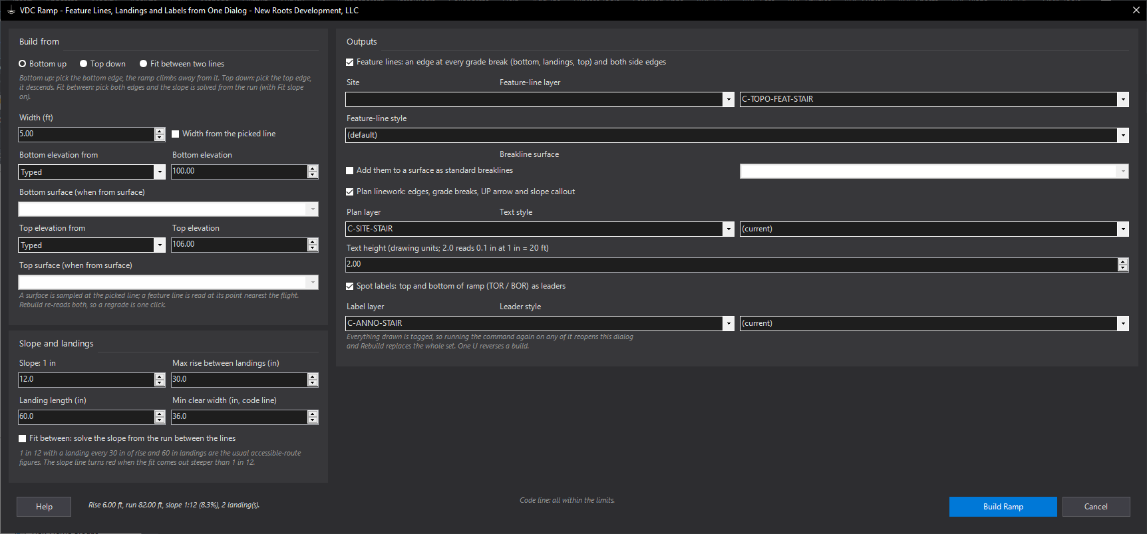Click the Bottom elevation value field
The image size is (1147, 534).
240,172
